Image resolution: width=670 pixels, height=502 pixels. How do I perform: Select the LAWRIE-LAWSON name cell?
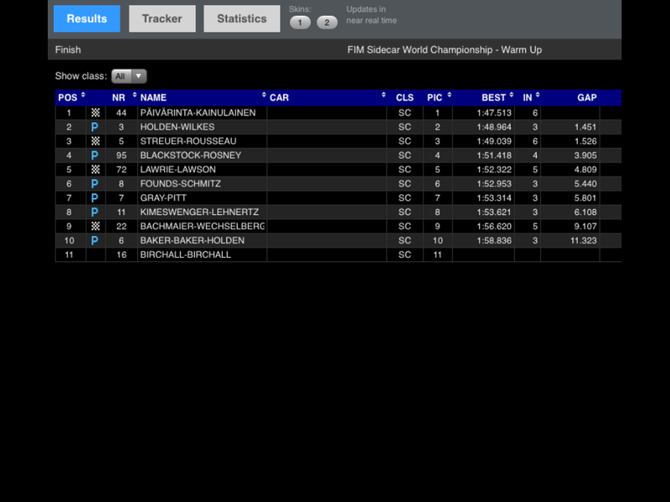[x=202, y=170]
